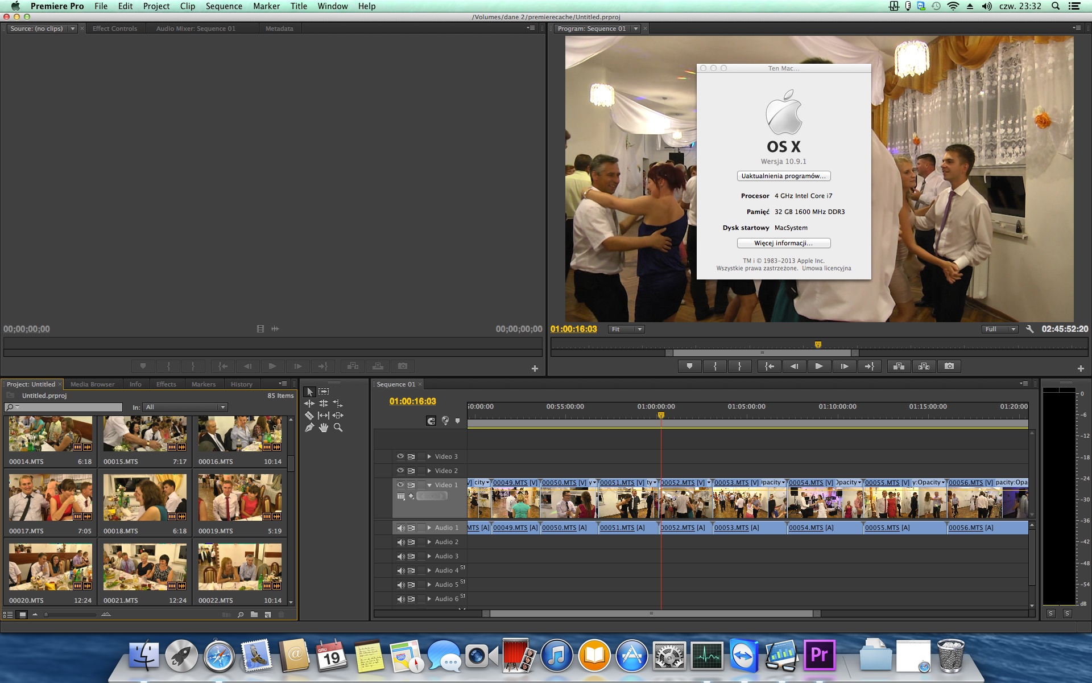Screen dimensions: 1092x683
Task: Click the Program monitor timecode 01:00:16:03
Action: 574,329
